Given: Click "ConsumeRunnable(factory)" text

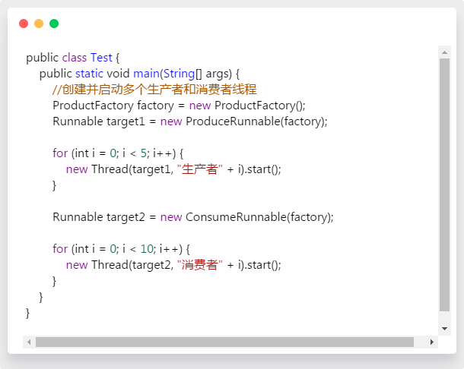Looking at the screenshot, I should pos(259,217).
